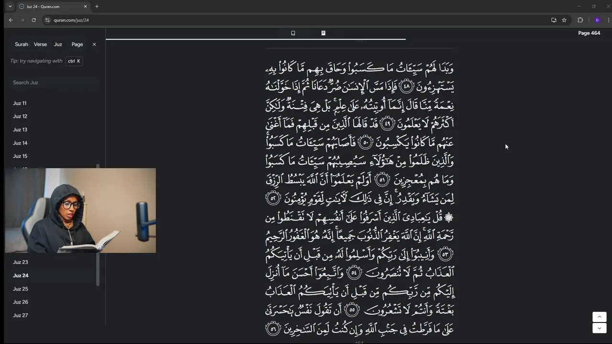The height and width of the screenshot is (344, 612).
Task: Switch to translation view icon
Action: (x=293, y=33)
